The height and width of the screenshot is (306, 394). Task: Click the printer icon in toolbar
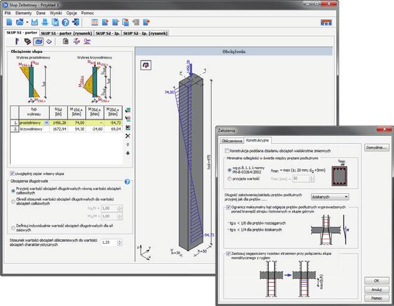point(45,22)
